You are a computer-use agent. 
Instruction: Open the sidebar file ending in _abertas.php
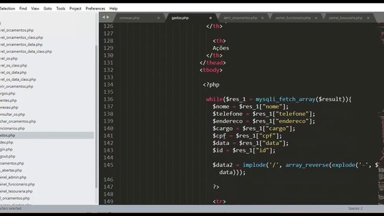coord(11,170)
